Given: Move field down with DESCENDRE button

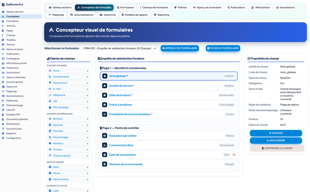Looking at the screenshot, I should 276,141.
